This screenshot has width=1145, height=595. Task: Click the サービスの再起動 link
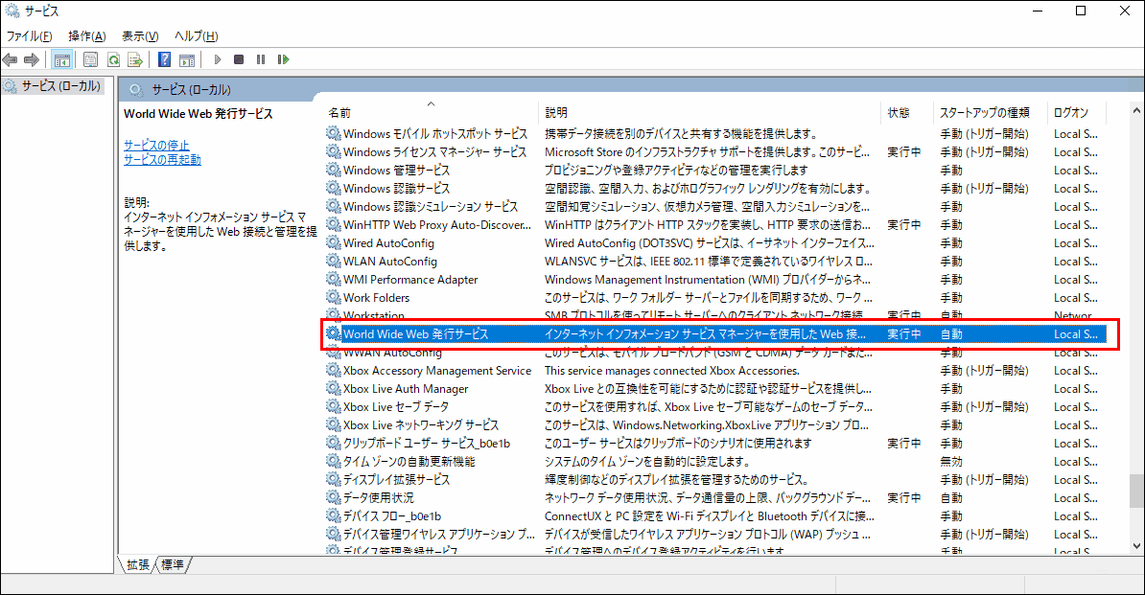pyautogui.click(x=162, y=160)
